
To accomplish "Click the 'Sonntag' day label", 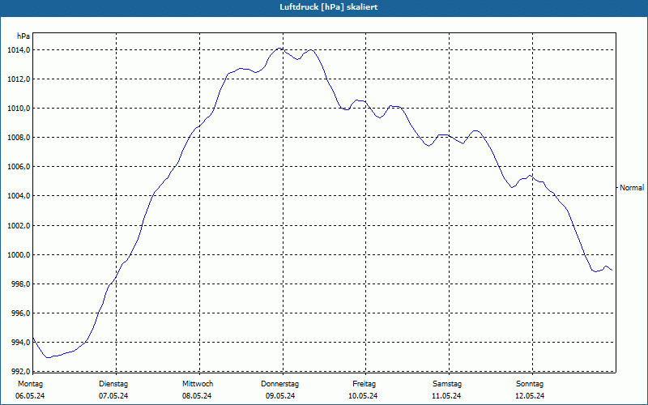I will tap(530, 384).
